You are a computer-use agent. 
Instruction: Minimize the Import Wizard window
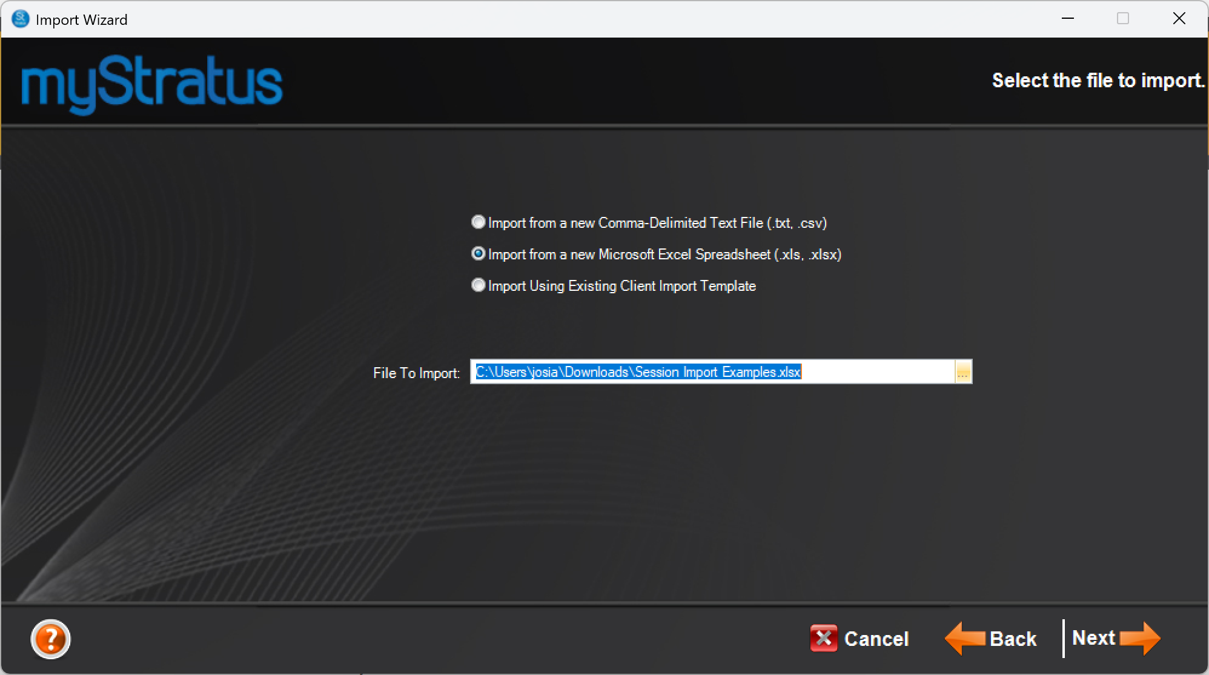[1068, 19]
